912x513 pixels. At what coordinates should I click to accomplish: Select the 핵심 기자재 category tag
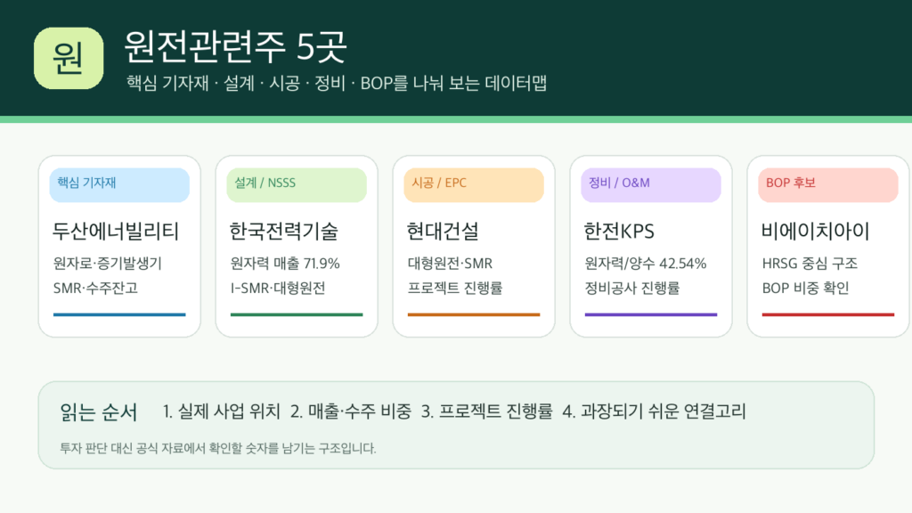(119, 185)
